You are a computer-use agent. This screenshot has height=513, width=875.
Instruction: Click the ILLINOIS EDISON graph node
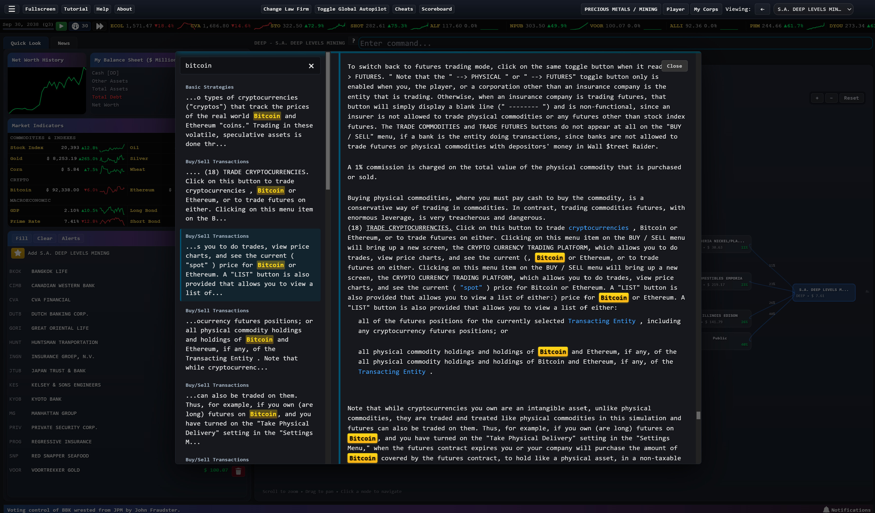point(725,319)
